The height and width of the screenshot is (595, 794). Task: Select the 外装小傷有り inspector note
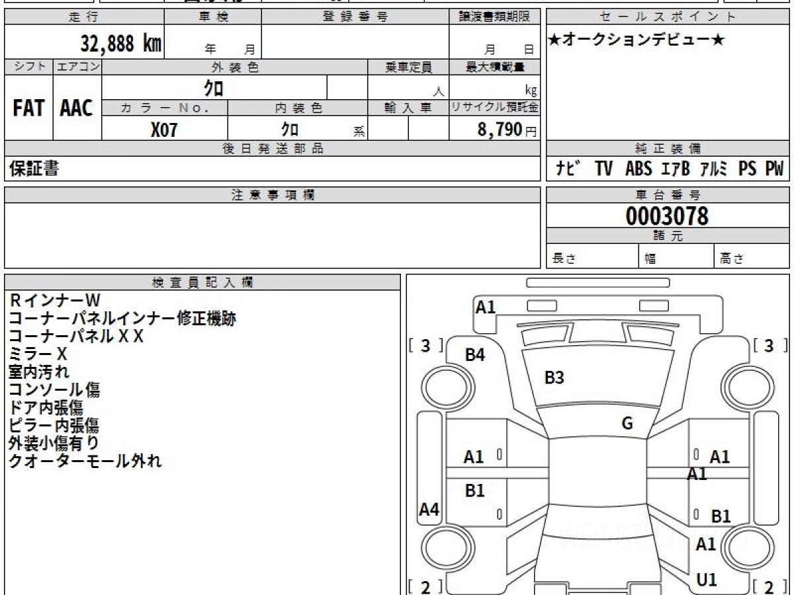click(54, 444)
